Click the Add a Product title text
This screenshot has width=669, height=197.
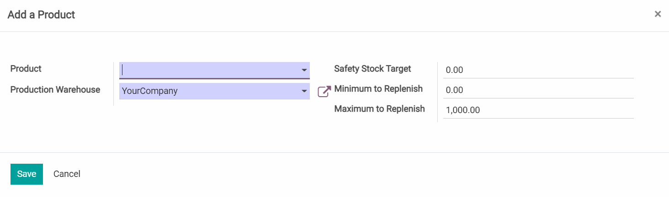pos(41,15)
